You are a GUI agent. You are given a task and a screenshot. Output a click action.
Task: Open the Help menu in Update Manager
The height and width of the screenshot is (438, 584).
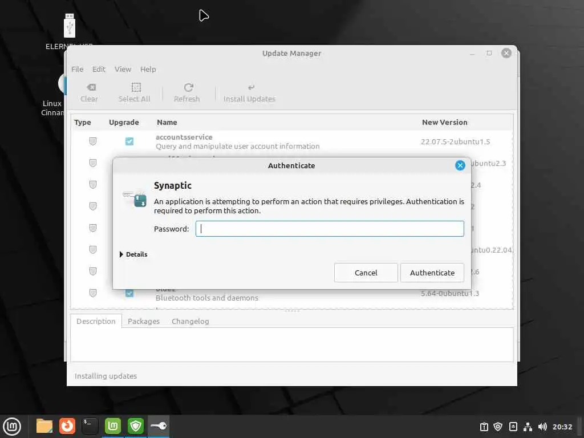click(148, 69)
